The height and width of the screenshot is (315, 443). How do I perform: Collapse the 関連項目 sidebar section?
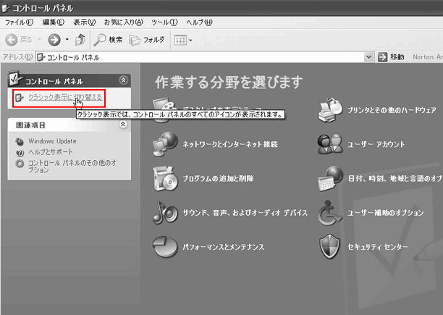[x=123, y=125]
